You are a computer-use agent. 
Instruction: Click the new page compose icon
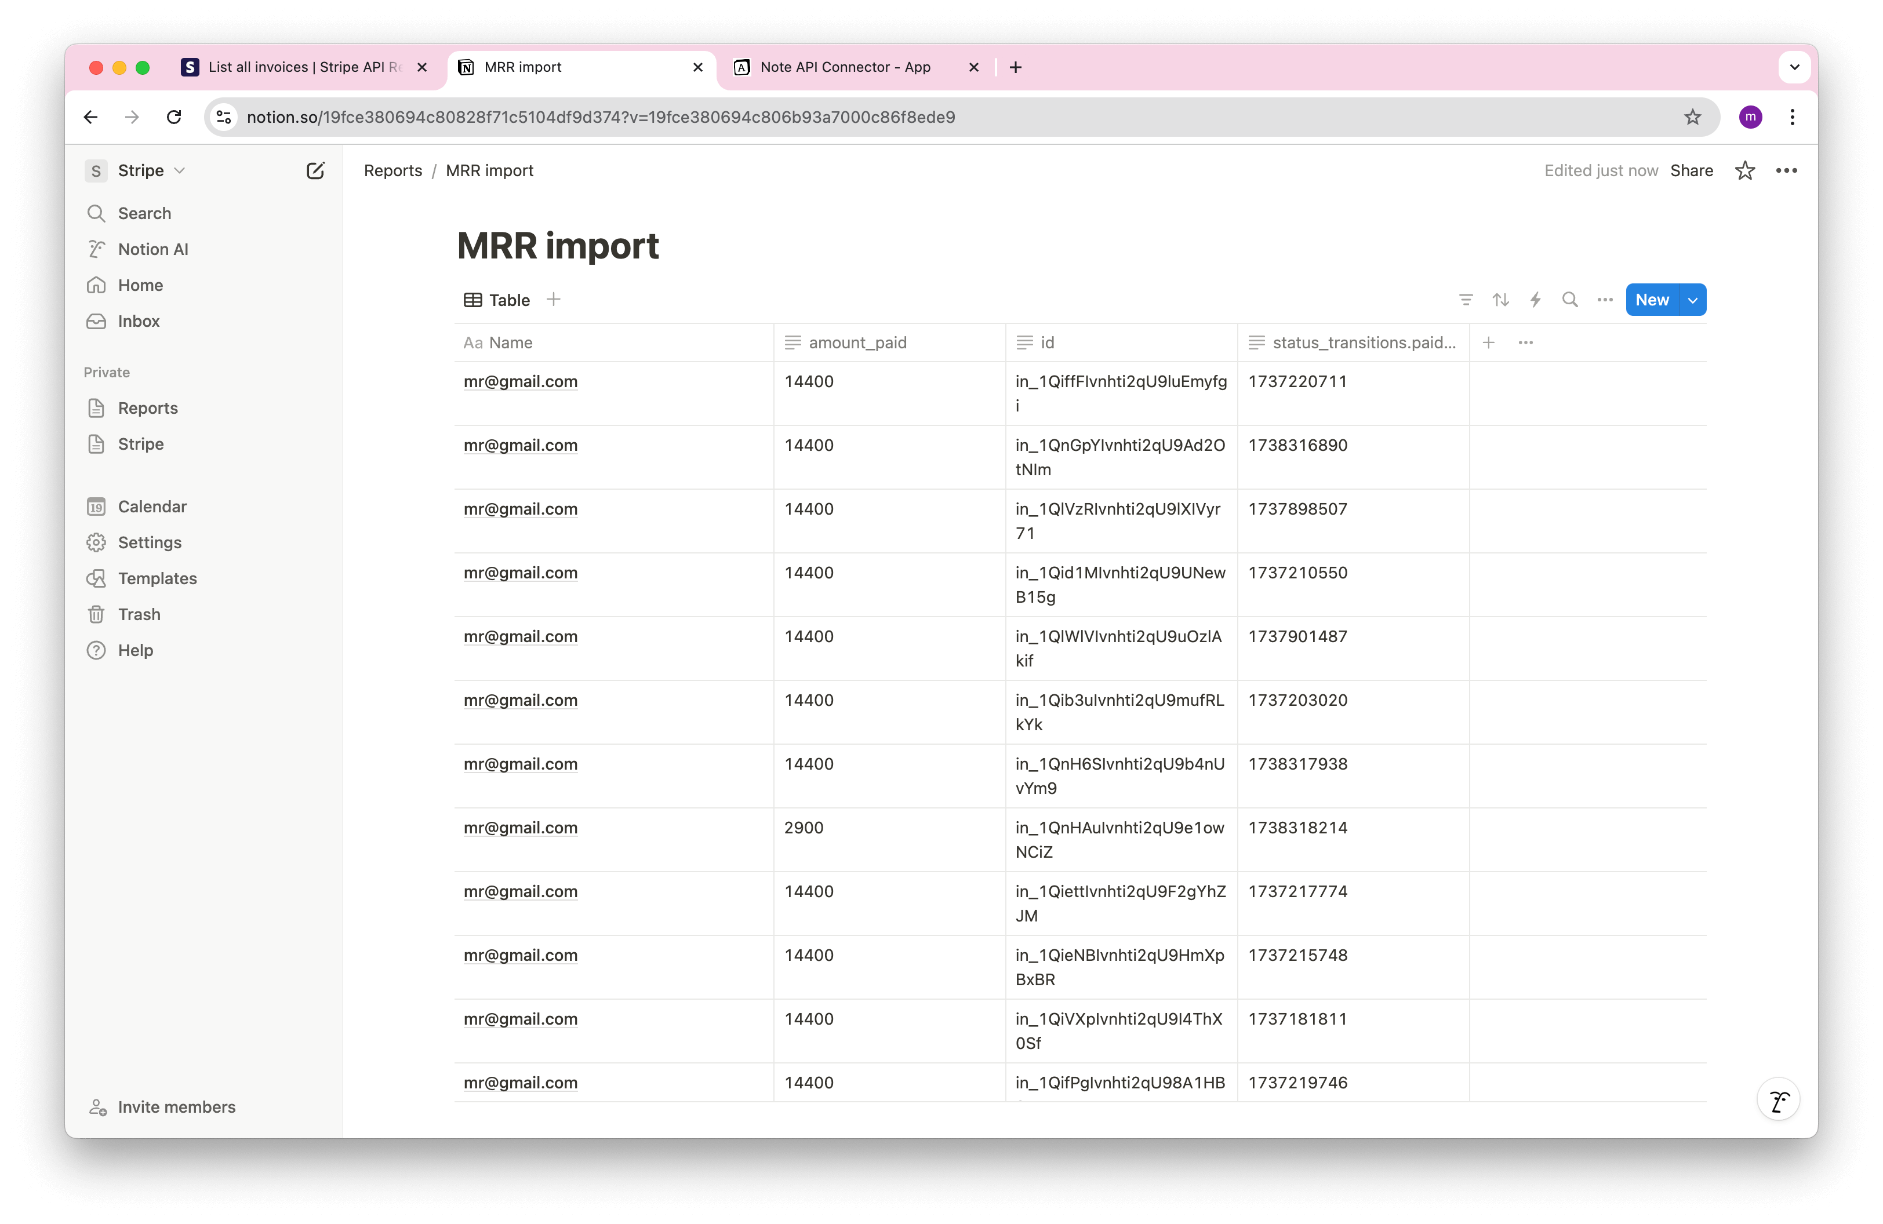coord(315,171)
